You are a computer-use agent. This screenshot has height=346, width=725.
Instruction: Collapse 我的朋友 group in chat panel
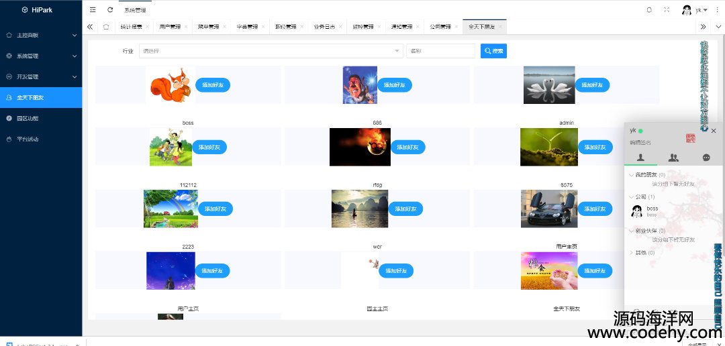coord(647,175)
